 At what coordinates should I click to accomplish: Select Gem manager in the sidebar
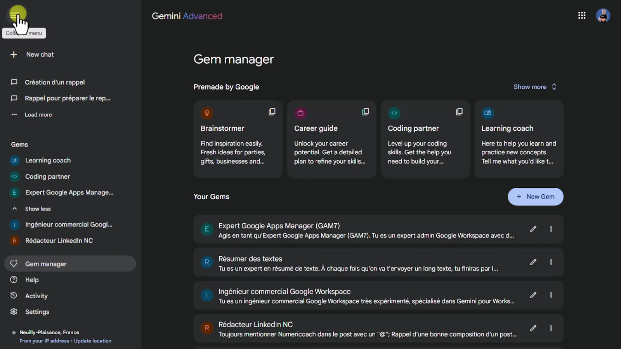[70, 264]
